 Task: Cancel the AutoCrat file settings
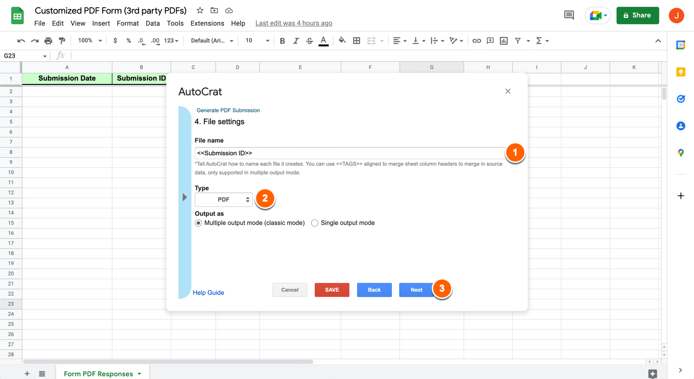290,290
